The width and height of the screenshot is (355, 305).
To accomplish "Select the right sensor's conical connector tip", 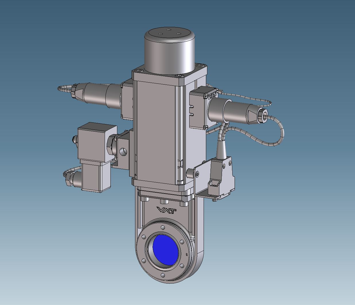I will click(x=254, y=116).
